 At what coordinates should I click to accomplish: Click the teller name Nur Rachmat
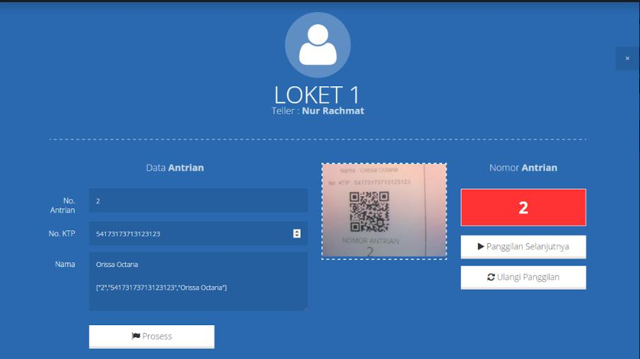[333, 111]
